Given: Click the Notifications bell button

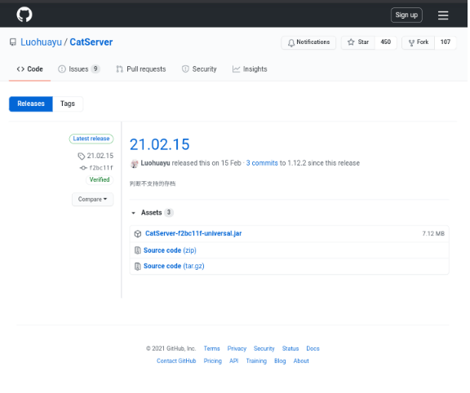Looking at the screenshot, I should click(308, 42).
